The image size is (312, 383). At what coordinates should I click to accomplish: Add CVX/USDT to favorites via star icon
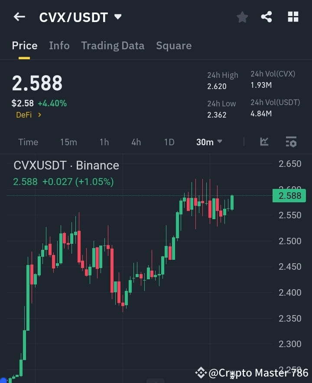coord(242,17)
